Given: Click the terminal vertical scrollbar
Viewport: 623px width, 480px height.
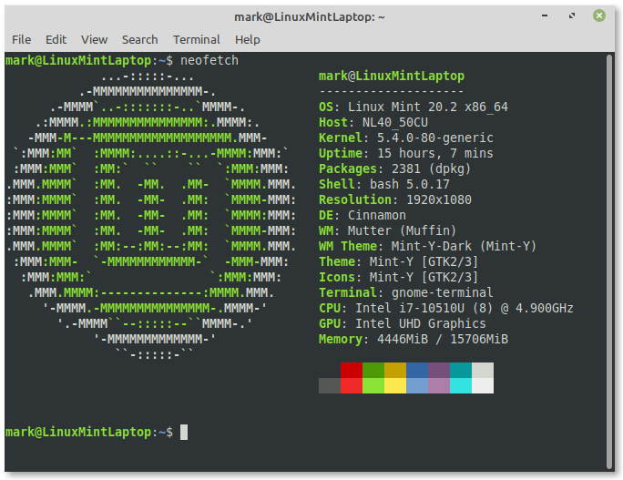Looking at the screenshot, I should [x=609, y=261].
